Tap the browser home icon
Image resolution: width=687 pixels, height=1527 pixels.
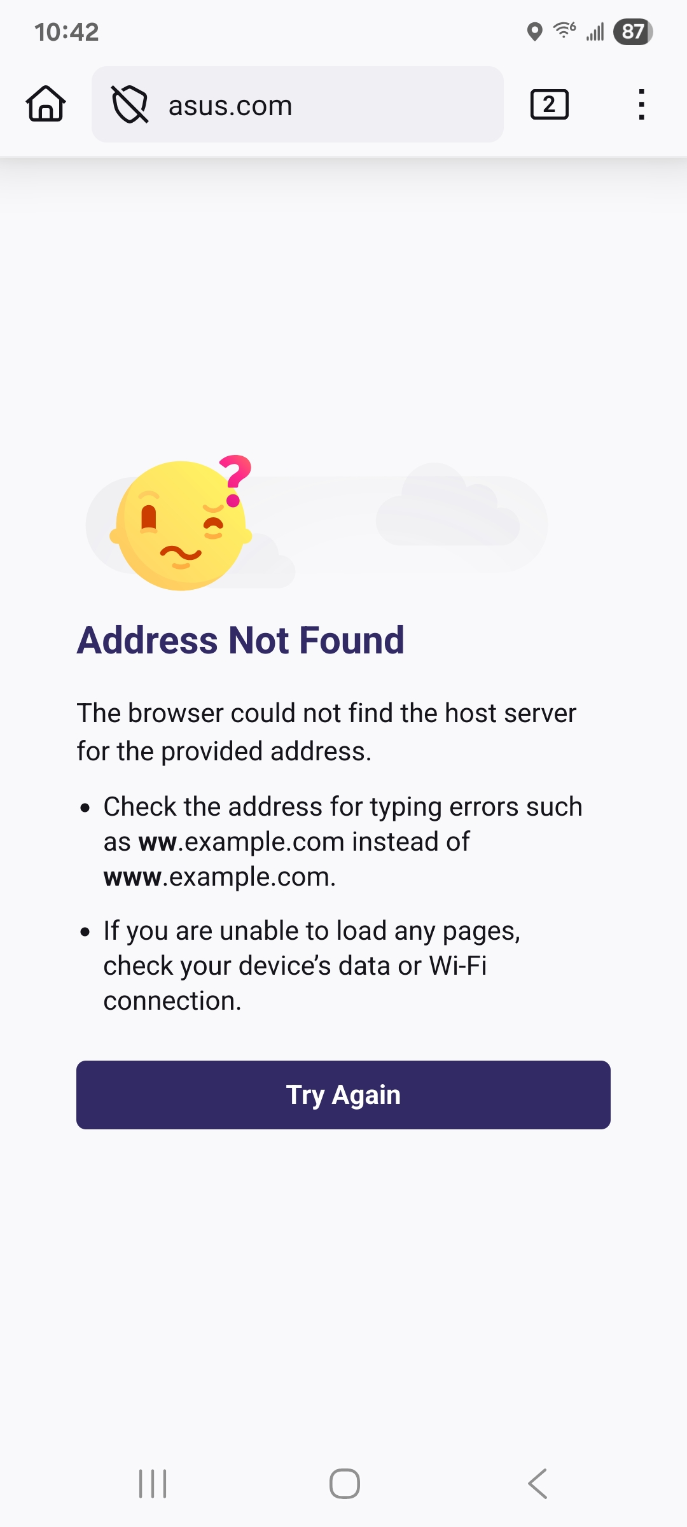point(46,104)
